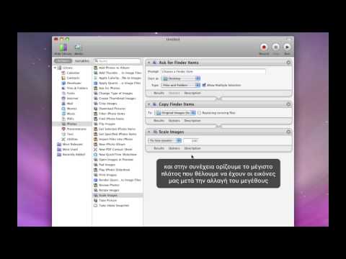Select the Photos library category
This screenshot has height=259, width=346.
pyautogui.click(x=72, y=124)
